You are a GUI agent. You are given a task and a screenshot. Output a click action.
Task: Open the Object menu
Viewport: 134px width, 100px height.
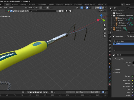pos(11,7)
